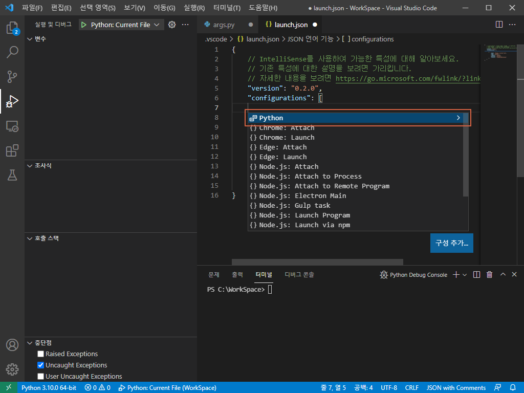This screenshot has width=524, height=393.
Task: Select the Run and Debug activity icon
Action: (12, 101)
